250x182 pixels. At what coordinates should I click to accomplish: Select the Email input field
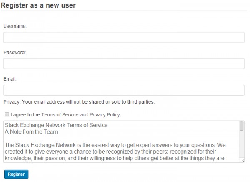coord(124,90)
